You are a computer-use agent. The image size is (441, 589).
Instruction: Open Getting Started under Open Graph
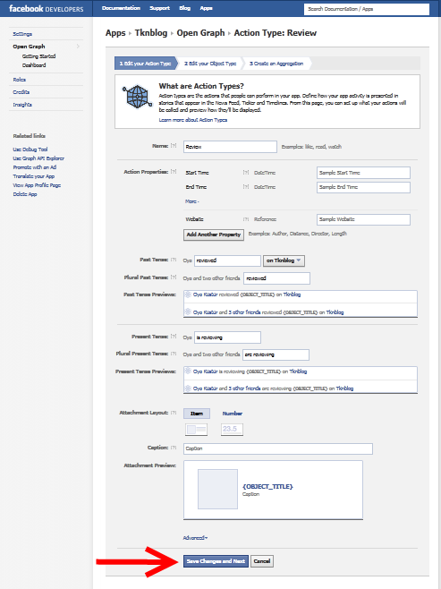pos(38,56)
